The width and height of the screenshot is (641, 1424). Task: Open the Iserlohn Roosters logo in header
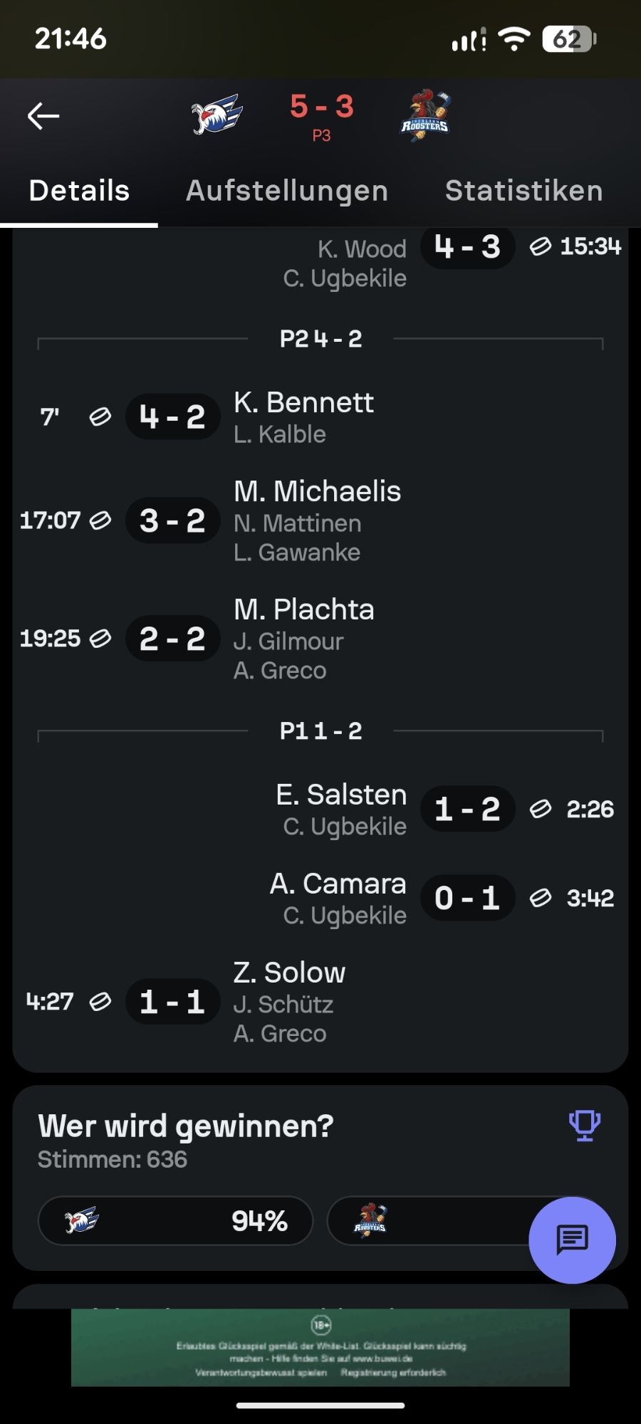425,115
